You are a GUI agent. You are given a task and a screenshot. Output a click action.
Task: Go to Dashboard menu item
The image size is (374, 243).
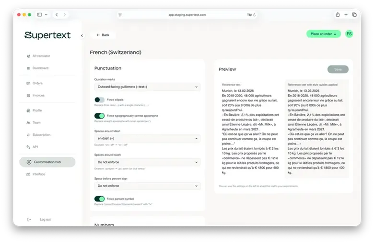coord(41,68)
